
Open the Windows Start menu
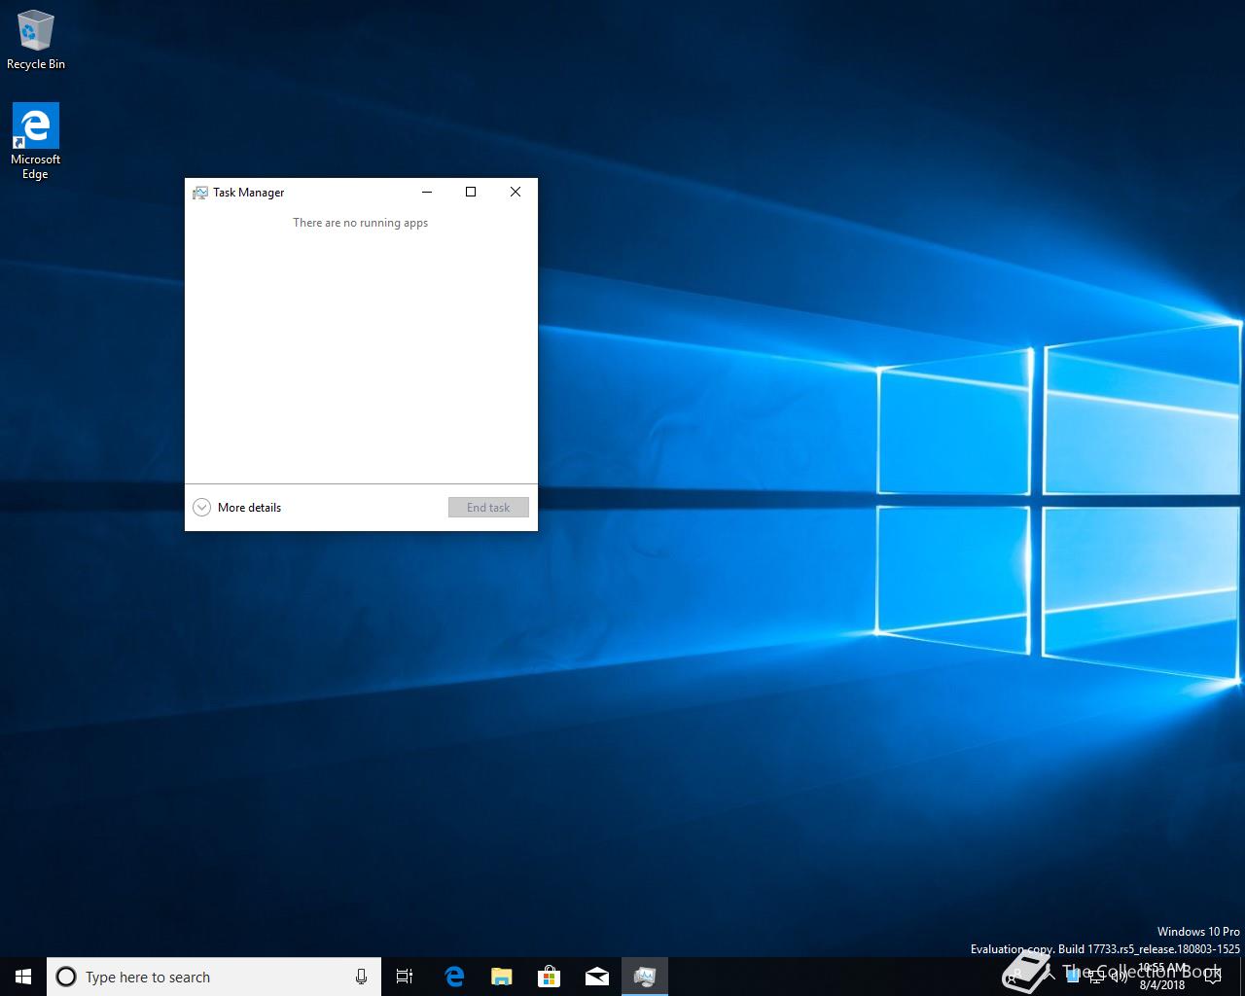(x=23, y=977)
